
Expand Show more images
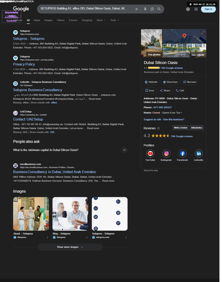tap(70, 247)
